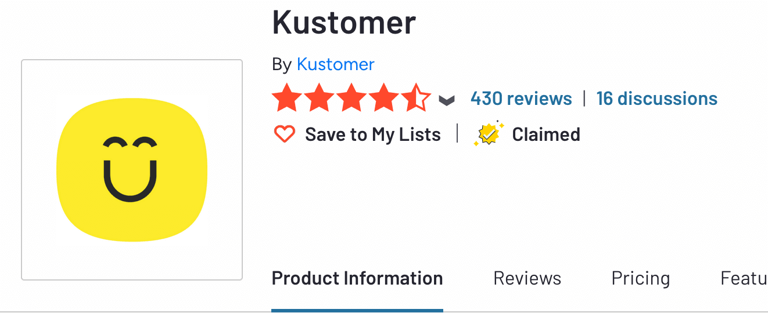768x313 pixels.
Task: Open the partially visible Features tab
Action: (744, 279)
